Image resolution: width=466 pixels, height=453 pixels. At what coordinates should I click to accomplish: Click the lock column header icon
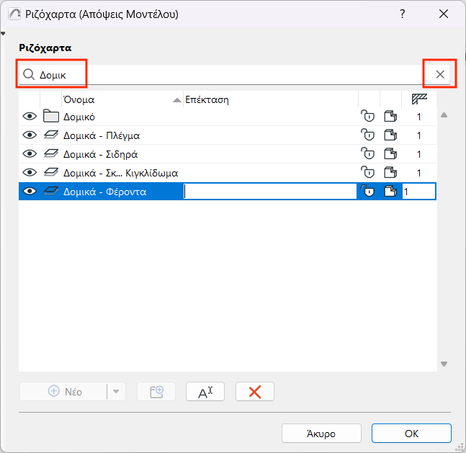(x=368, y=99)
